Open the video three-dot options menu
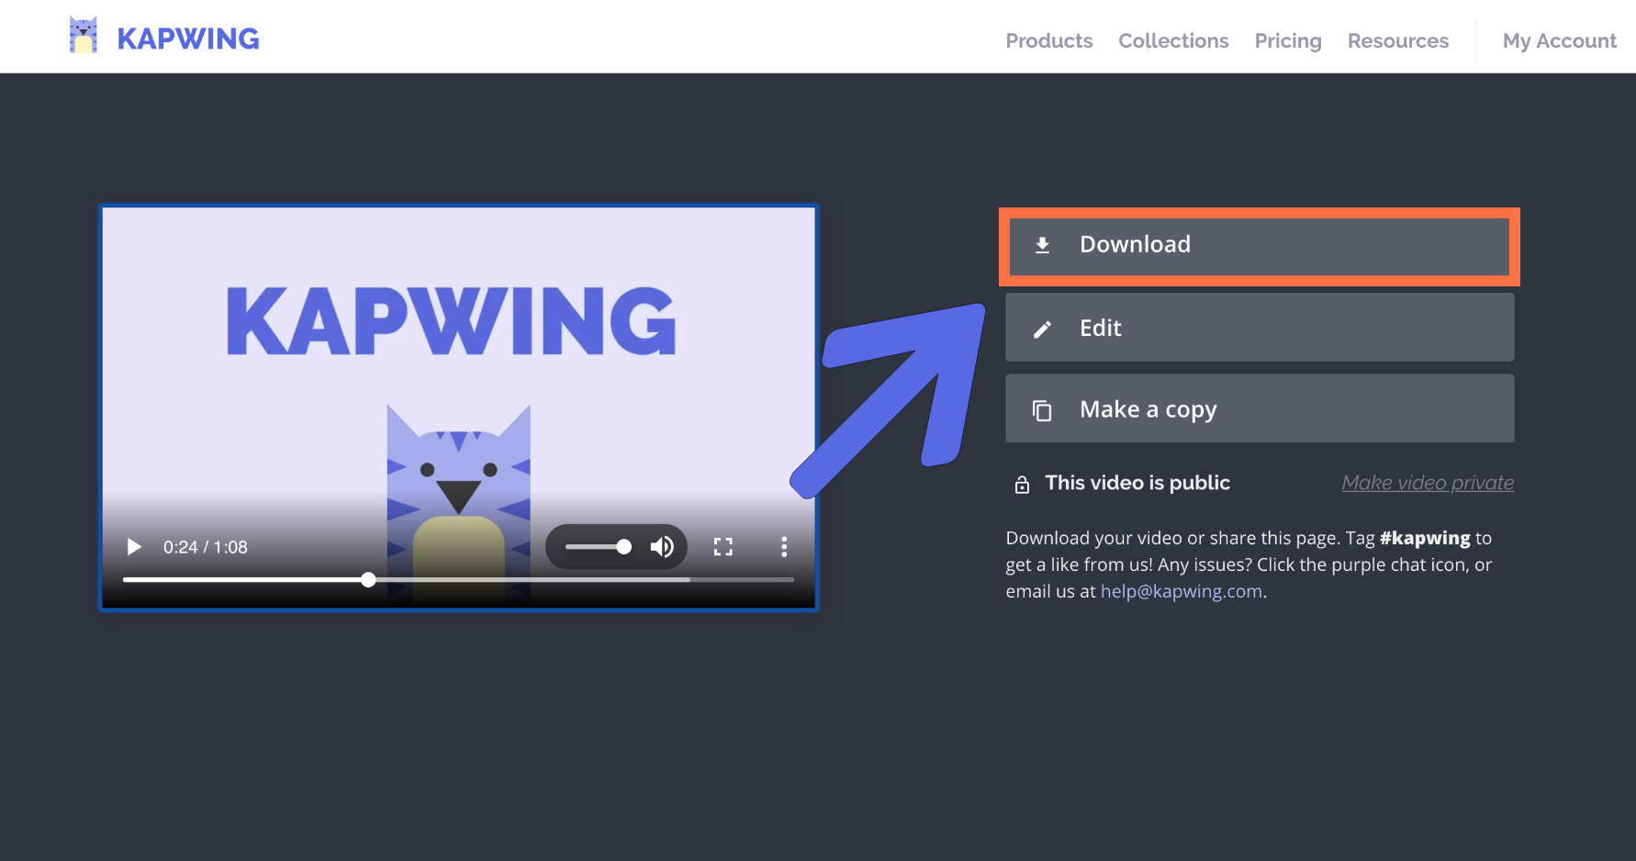The width and height of the screenshot is (1636, 861). pyautogui.click(x=783, y=547)
